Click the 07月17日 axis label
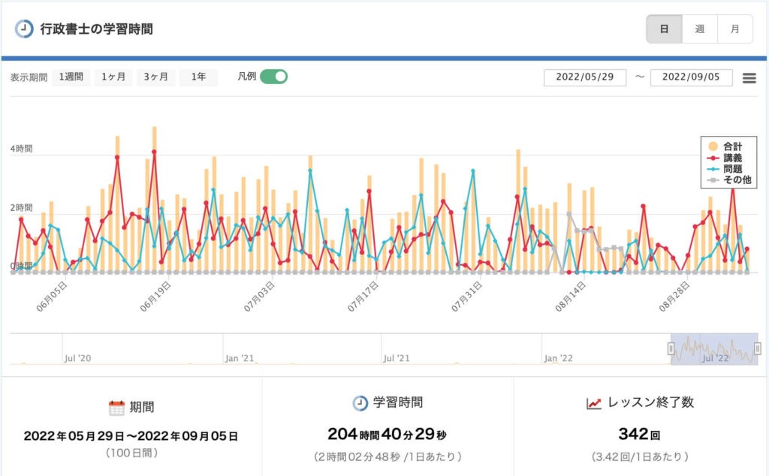769x476 pixels. (363, 297)
